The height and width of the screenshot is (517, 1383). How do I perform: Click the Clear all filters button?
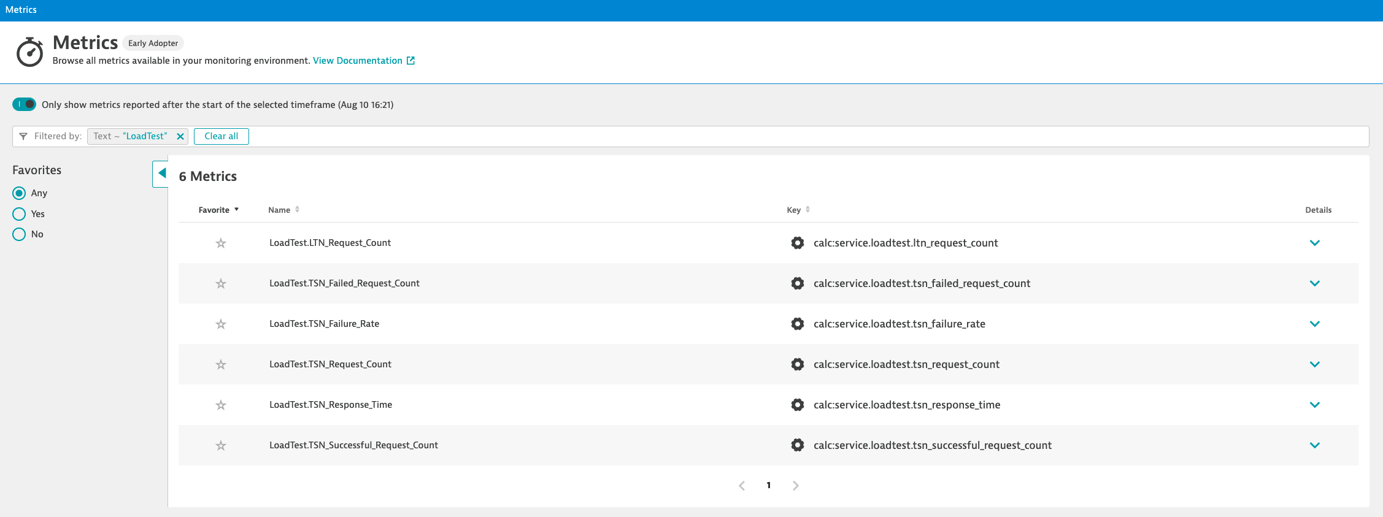click(222, 136)
